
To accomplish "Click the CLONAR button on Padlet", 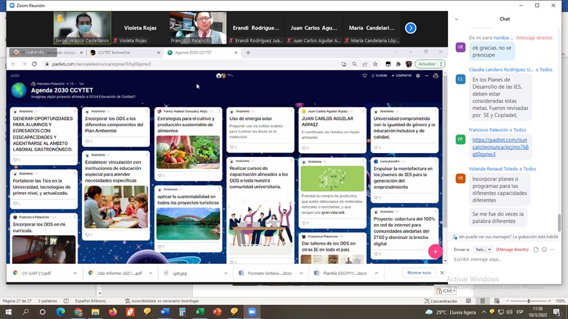I will tap(380, 76).
